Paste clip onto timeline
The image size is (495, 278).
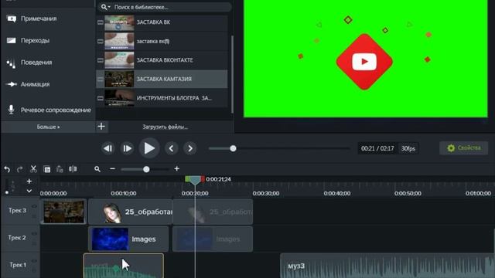point(60,169)
